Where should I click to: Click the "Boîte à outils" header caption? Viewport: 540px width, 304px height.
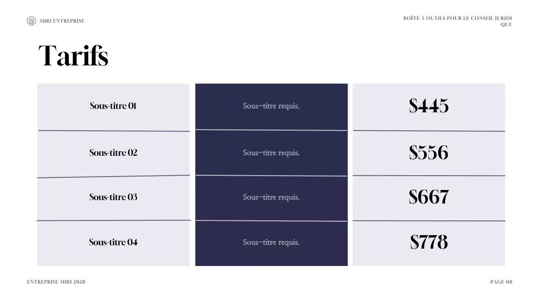point(458,21)
